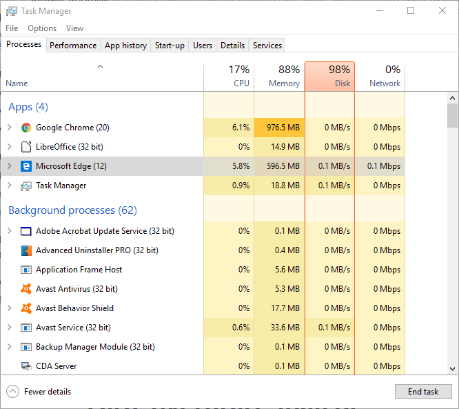Expand the Google Chrome process group
459x409 pixels.
point(10,128)
